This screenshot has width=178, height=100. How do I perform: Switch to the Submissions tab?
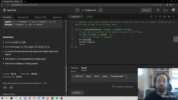pyautogui.click(x=57, y=17)
